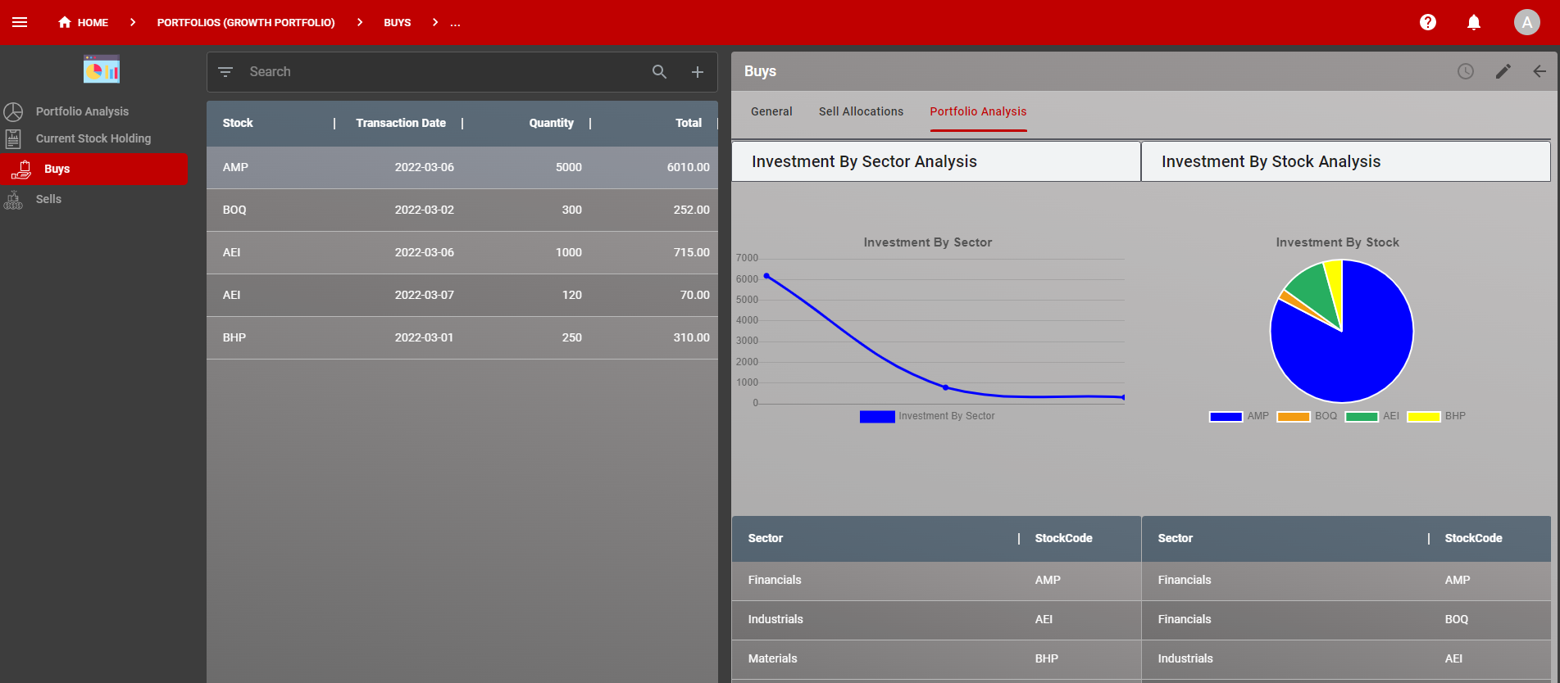Switch to the General tab
Screen dimensions: 1560x683
tap(771, 111)
